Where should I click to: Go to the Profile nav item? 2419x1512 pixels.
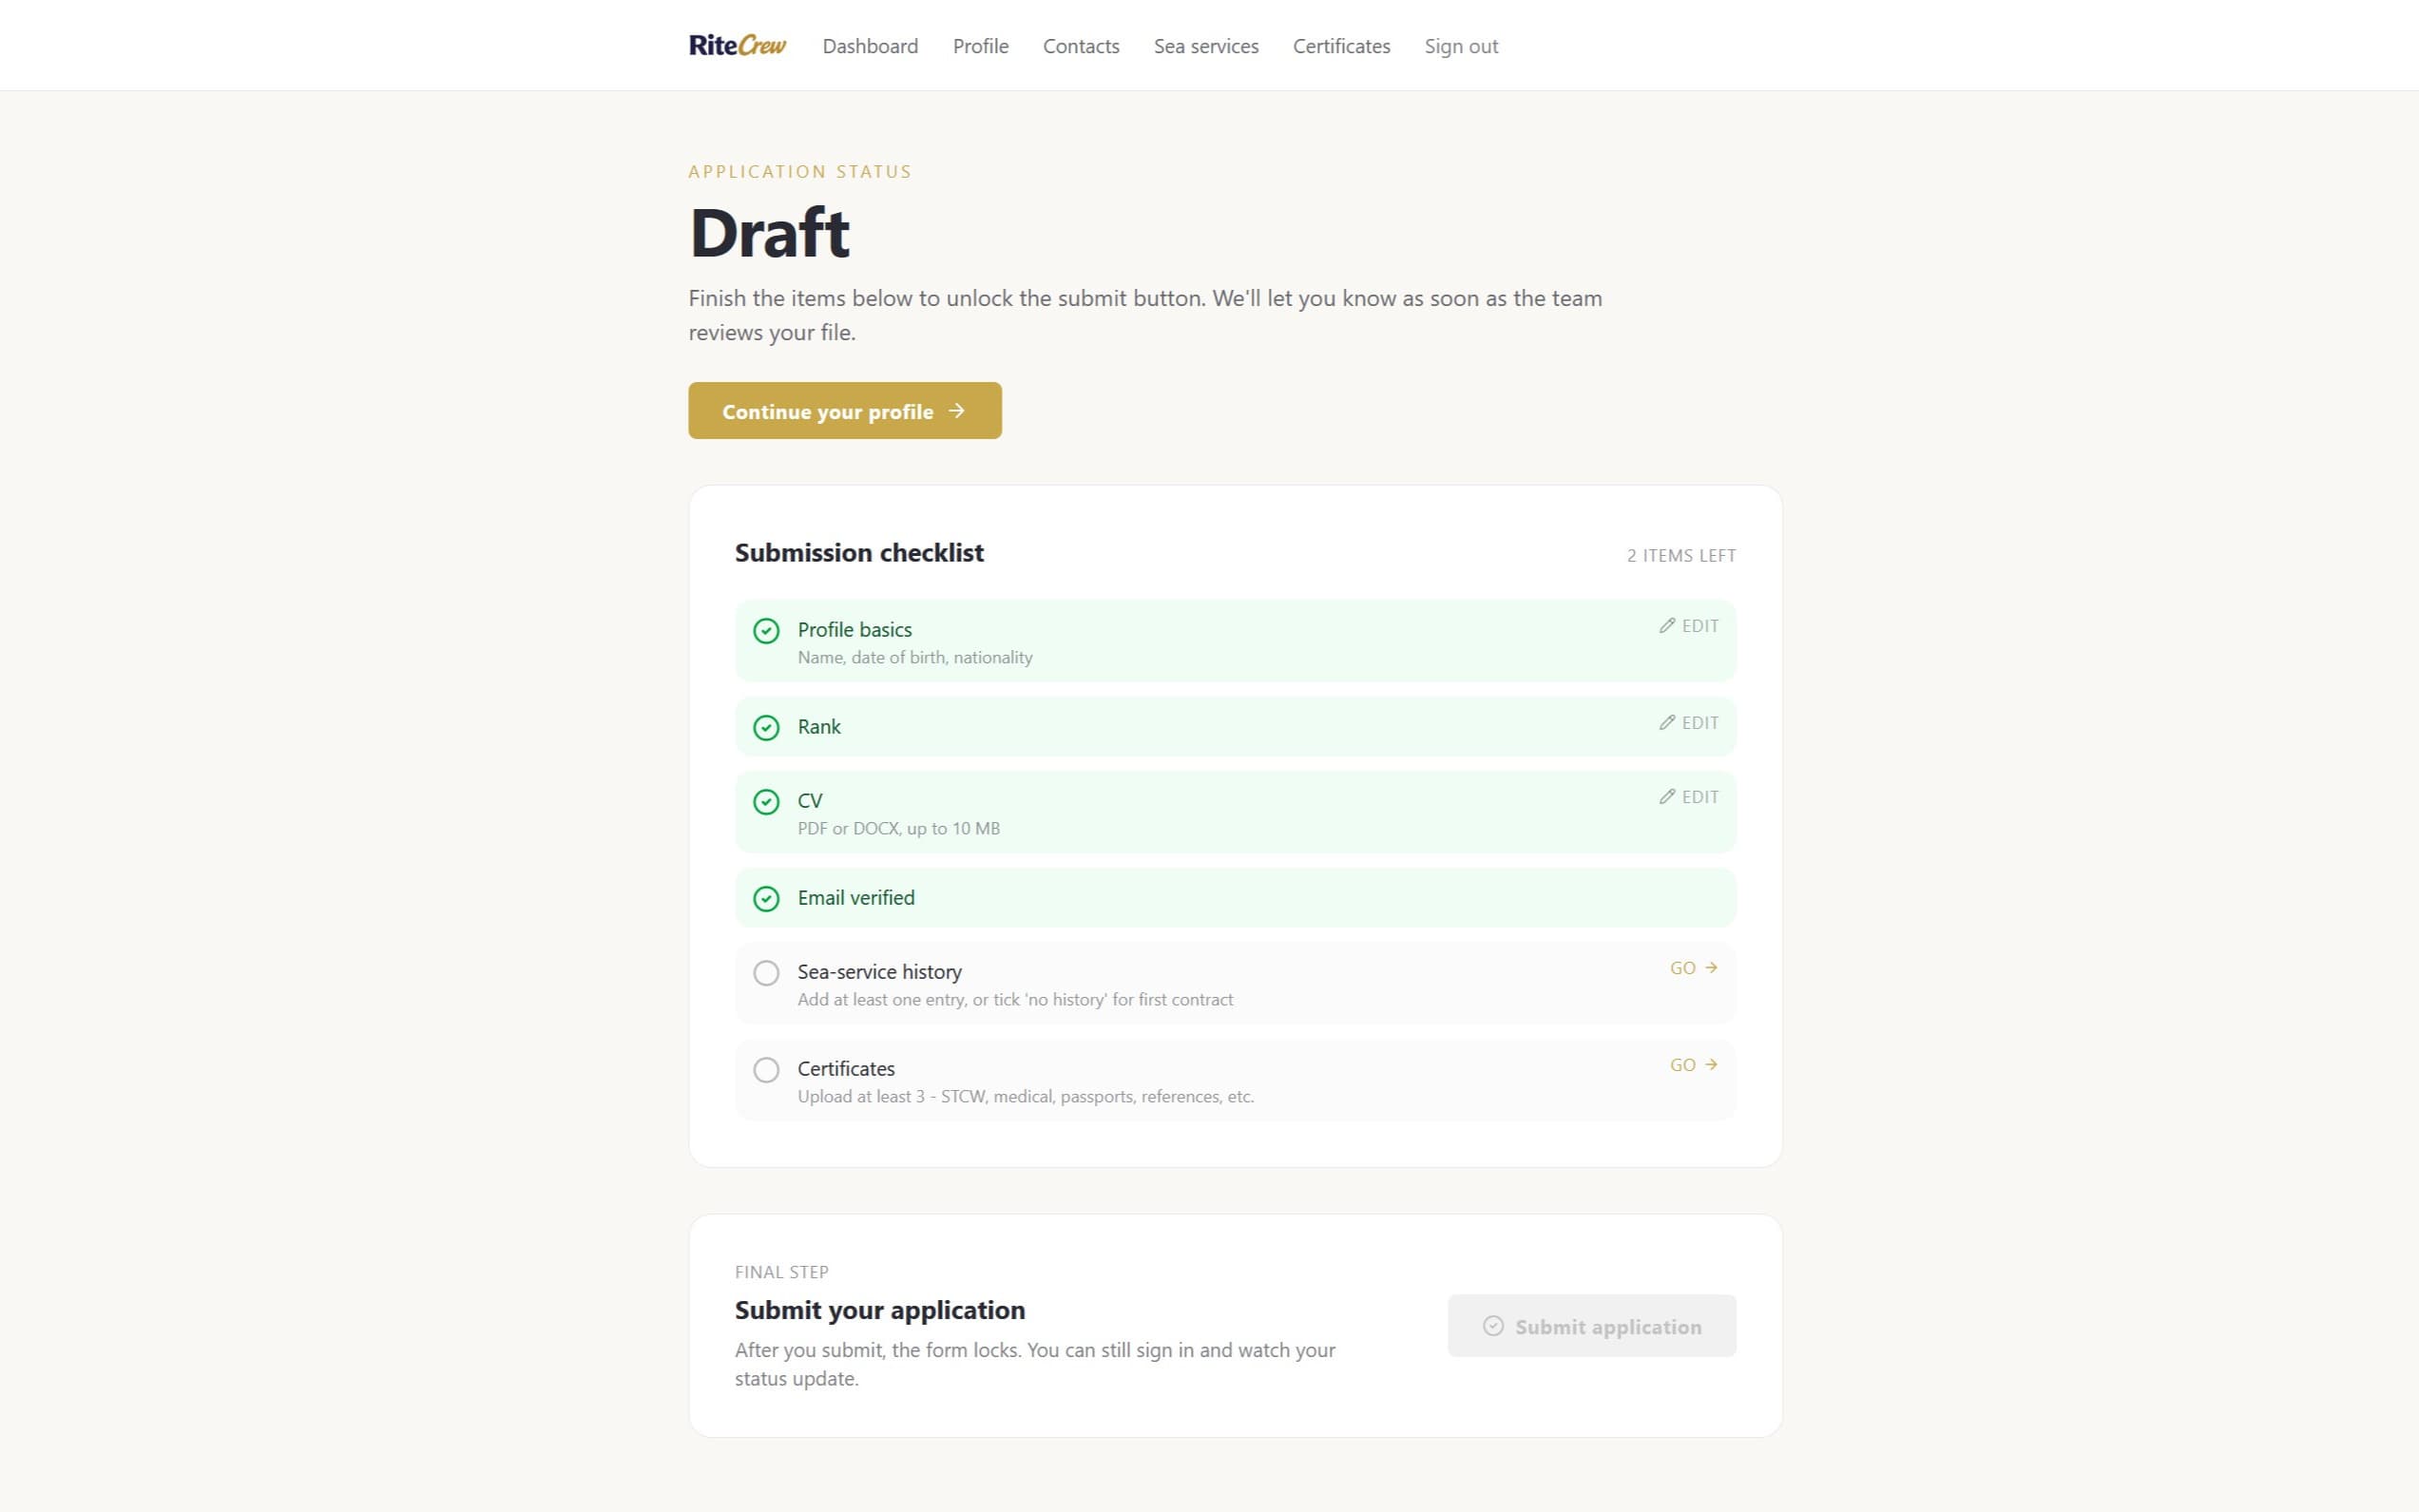click(x=980, y=46)
